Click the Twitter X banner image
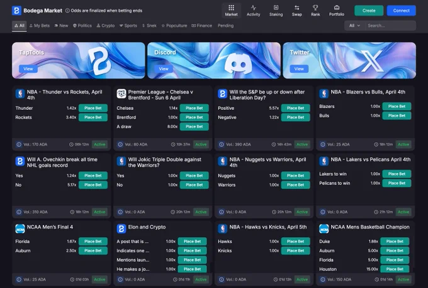Viewport: 428px width, 288px height. pyautogui.click(x=349, y=60)
